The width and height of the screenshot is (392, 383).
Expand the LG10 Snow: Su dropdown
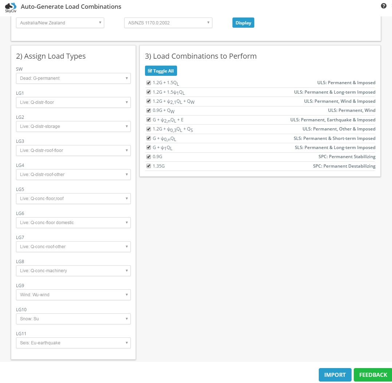click(x=73, y=319)
